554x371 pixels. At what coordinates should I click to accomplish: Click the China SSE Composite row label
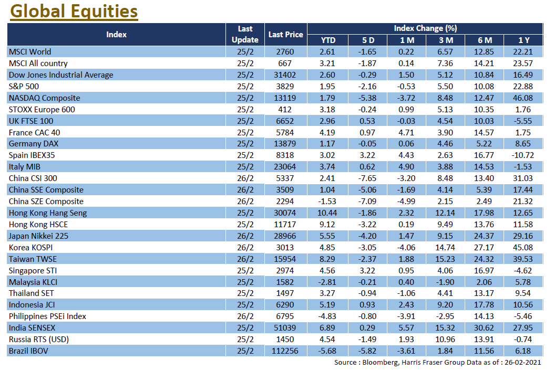(x=46, y=190)
